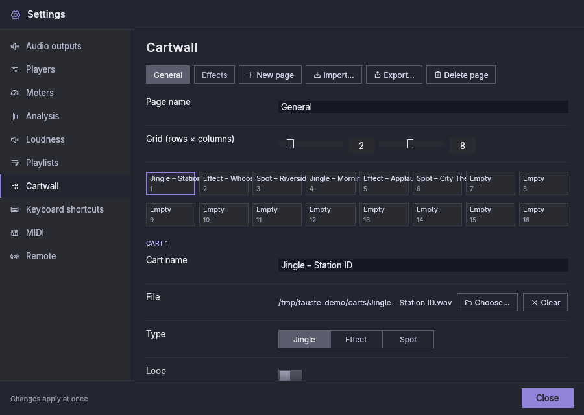Click the Cartwall grid icon
Viewport: 584px width, 415px height.
[14, 187]
